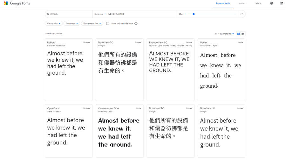286x160 pixels.
Task: Open the Roboto font card
Action: 69,70
